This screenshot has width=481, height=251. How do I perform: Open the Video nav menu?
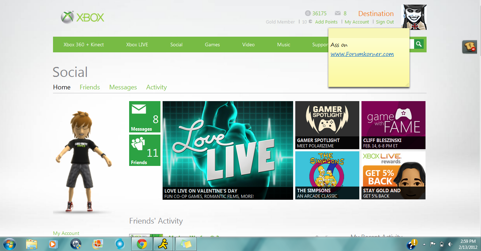[248, 45]
